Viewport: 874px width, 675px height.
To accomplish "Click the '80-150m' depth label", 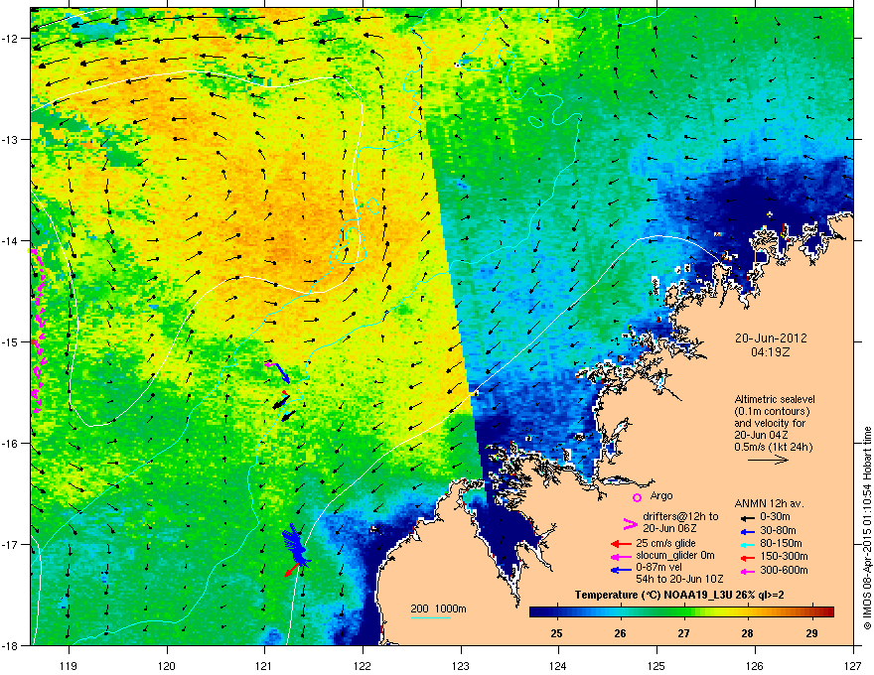I will (781, 544).
